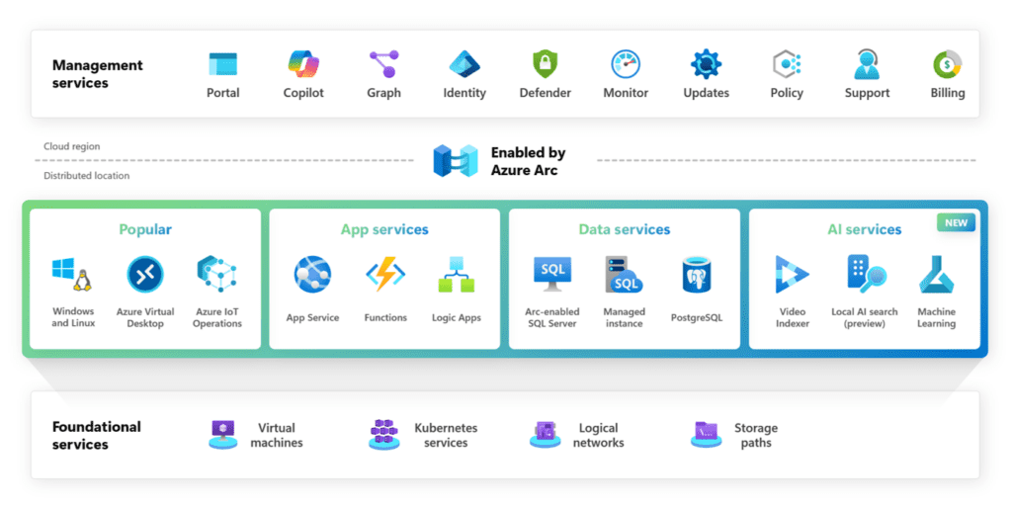Click the Data services heading
1012x509 pixels.
click(x=624, y=229)
